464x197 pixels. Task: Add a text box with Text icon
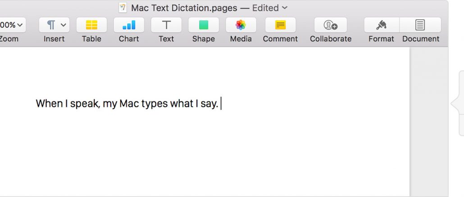point(166,25)
